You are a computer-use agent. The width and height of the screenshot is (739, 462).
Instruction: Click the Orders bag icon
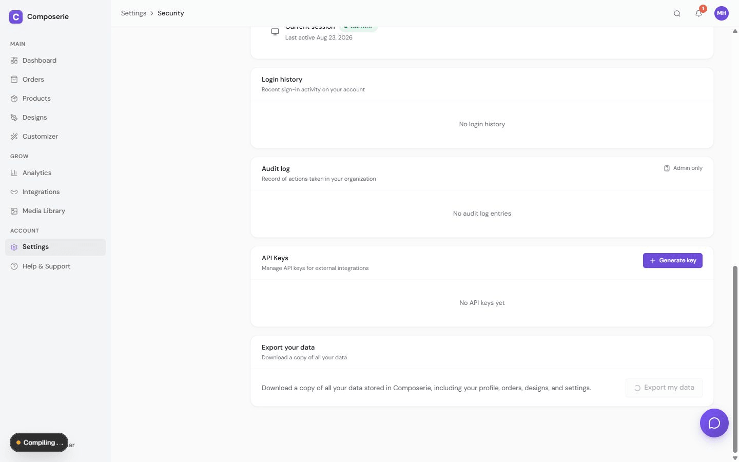click(14, 80)
